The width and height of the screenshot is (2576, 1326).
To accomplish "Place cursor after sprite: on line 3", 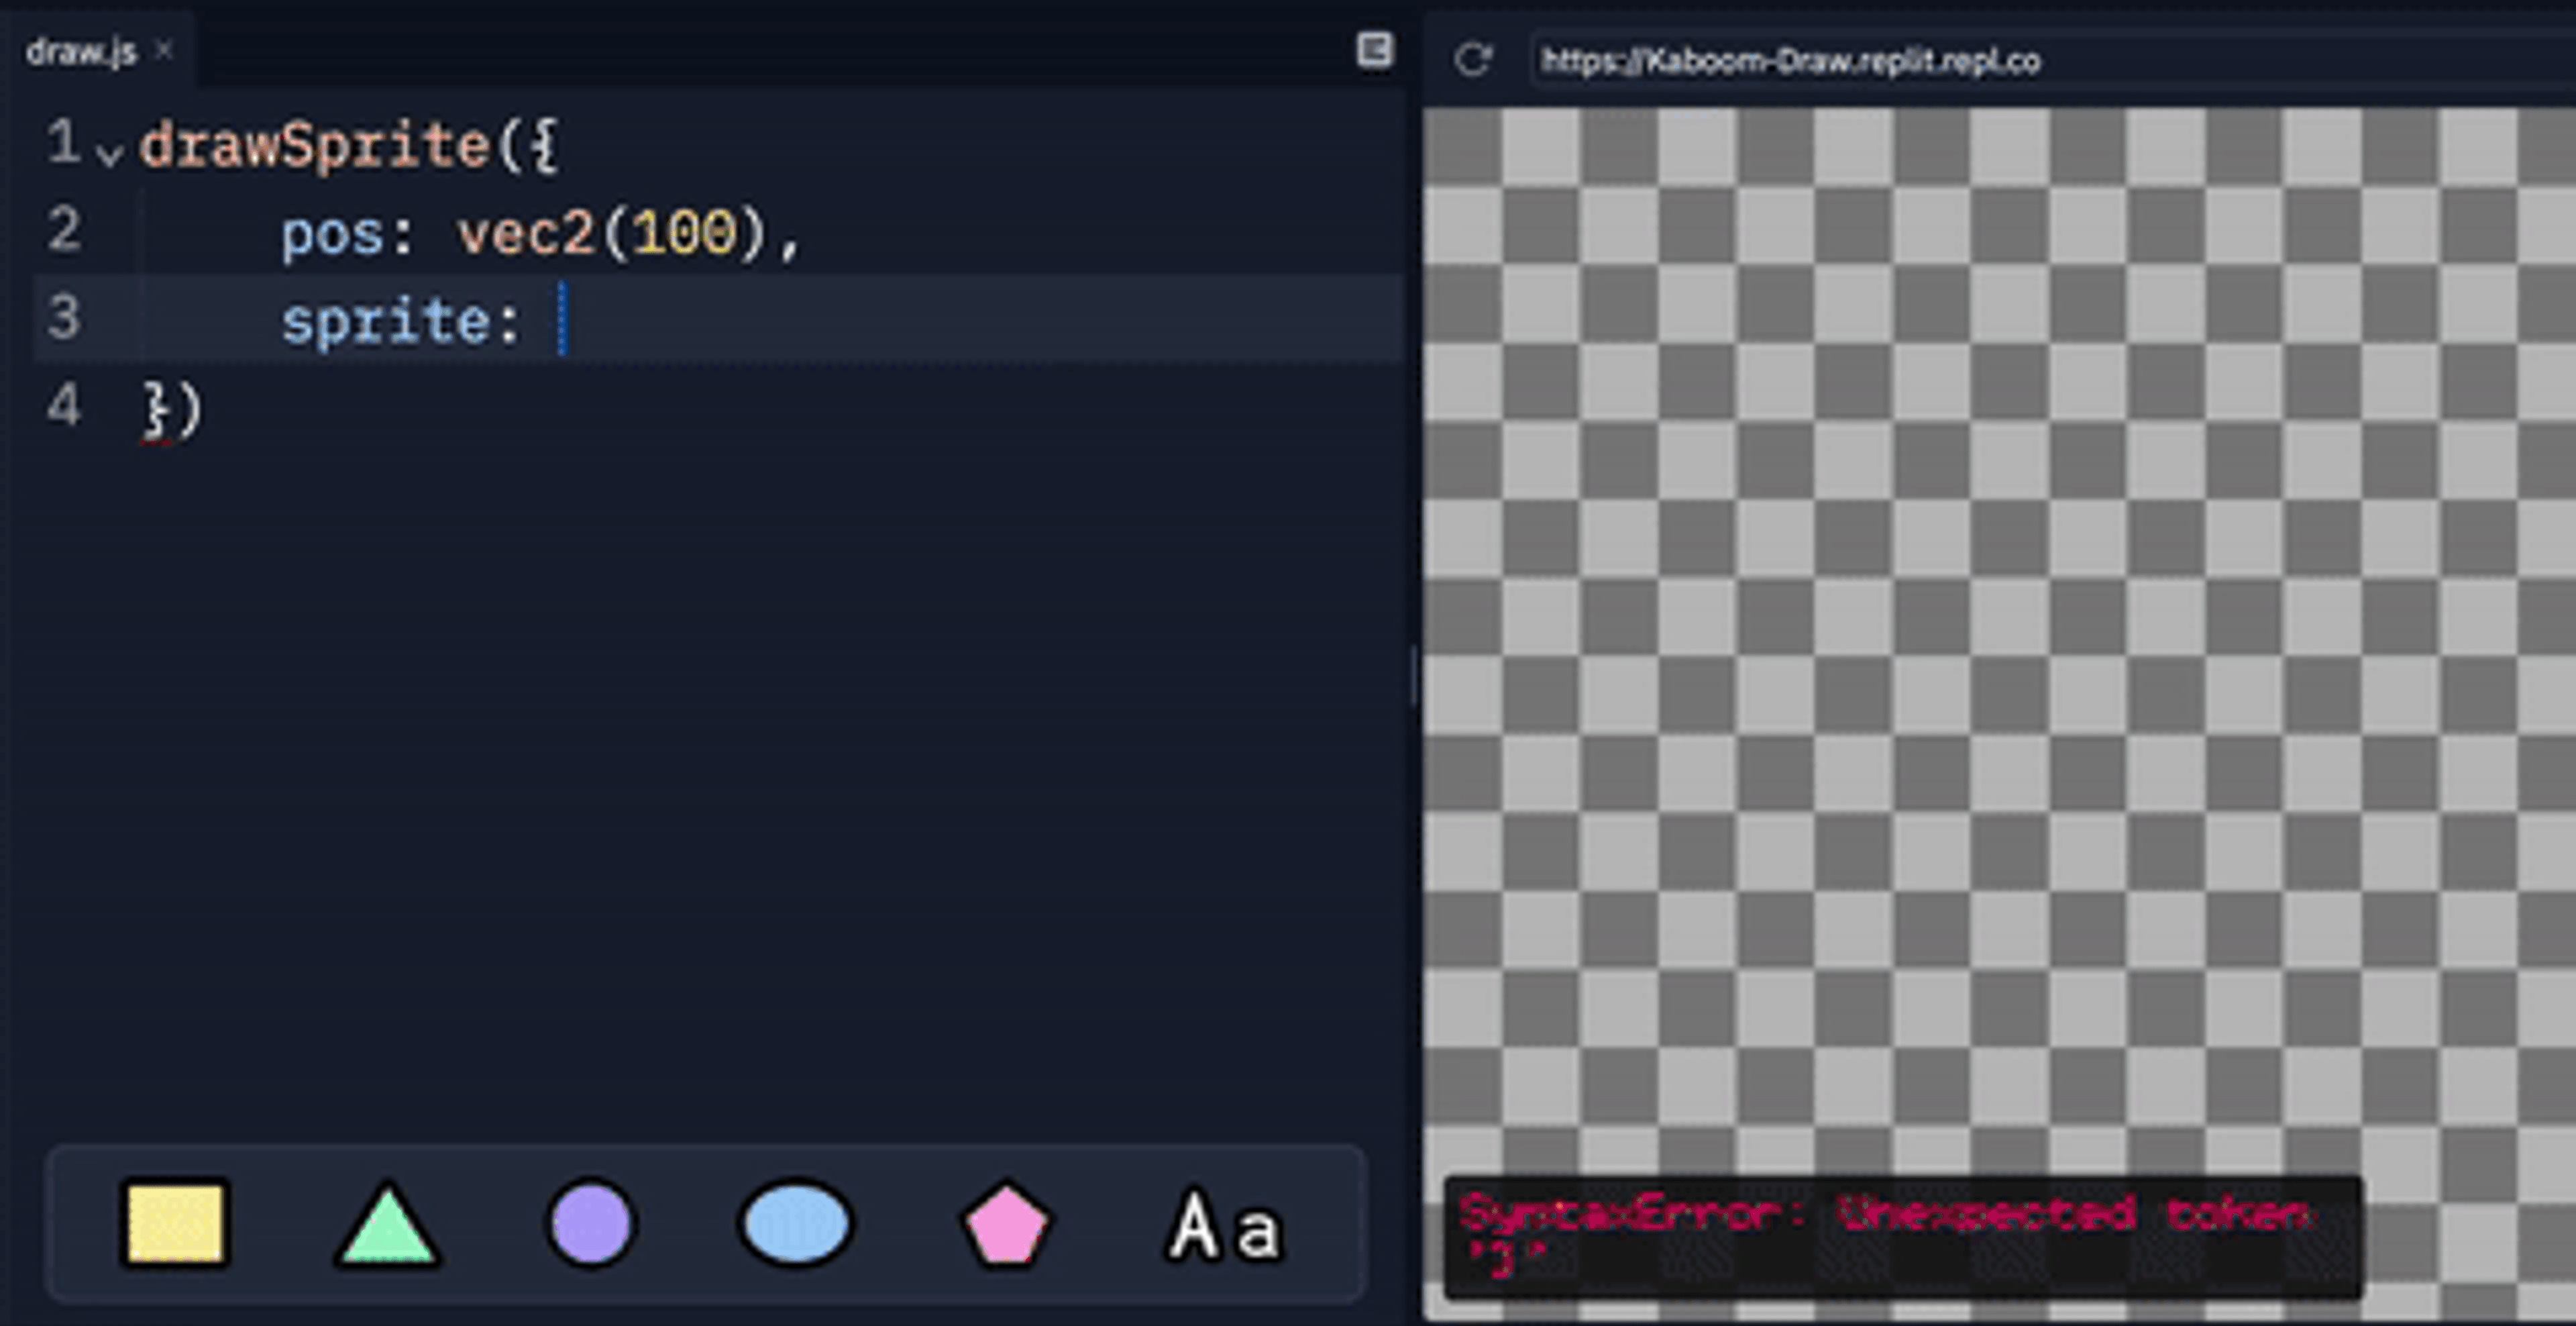I will tap(561, 320).
